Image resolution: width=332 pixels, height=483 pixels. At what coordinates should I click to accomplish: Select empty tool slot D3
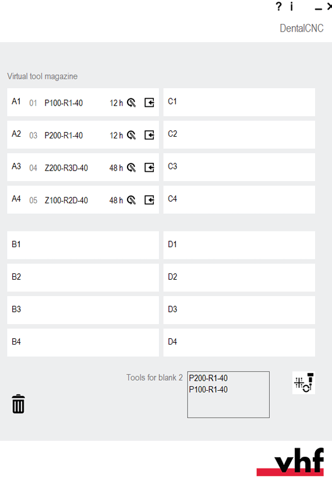tap(239, 310)
